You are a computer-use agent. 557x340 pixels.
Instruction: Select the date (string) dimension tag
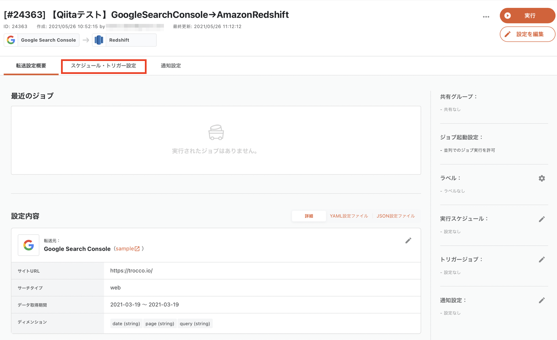(x=126, y=324)
